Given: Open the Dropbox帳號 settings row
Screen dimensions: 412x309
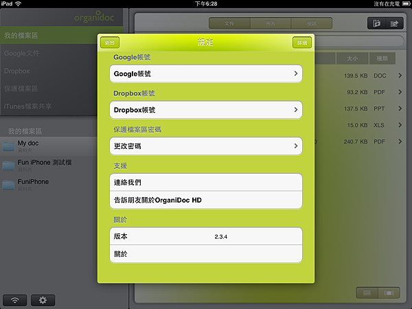Looking at the screenshot, I should click(206, 110).
